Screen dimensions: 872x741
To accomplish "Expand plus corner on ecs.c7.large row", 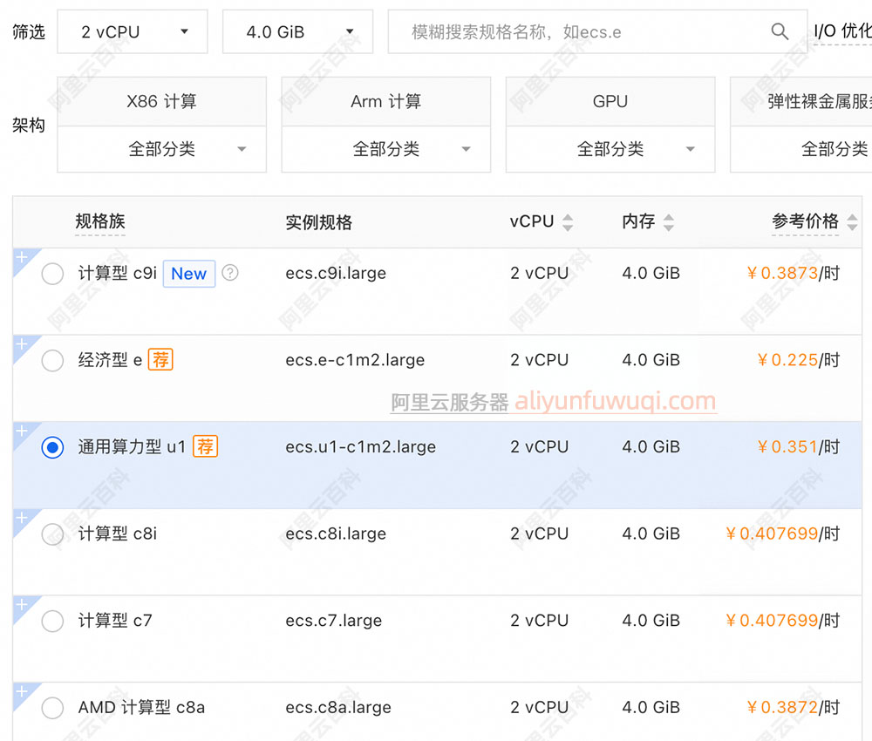I will [x=23, y=605].
